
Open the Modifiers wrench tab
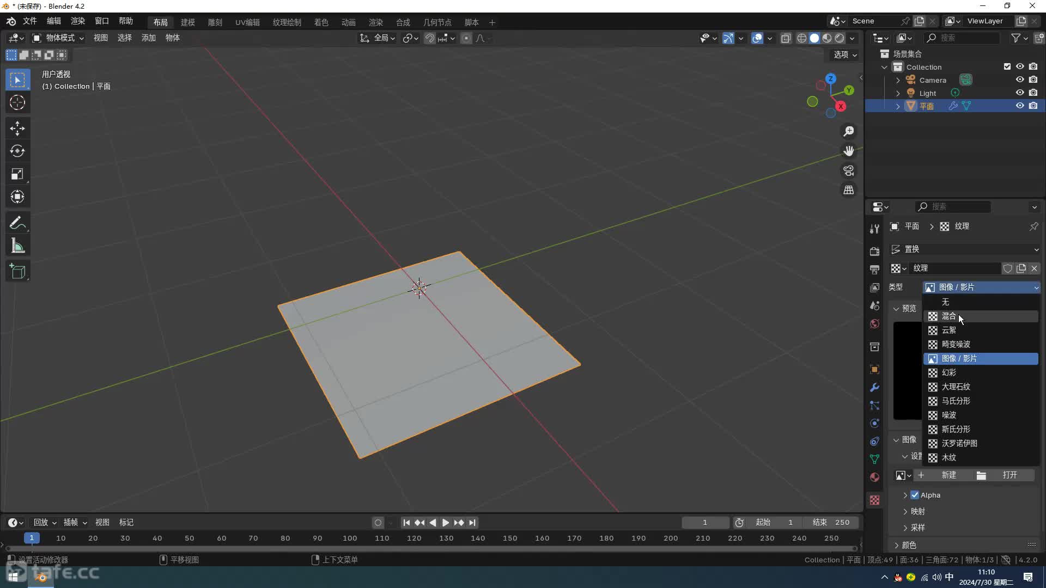(874, 388)
